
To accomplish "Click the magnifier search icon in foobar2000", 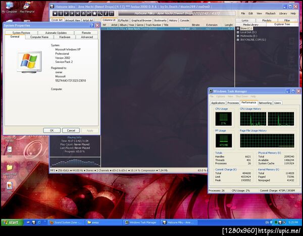I will [100, 13].
